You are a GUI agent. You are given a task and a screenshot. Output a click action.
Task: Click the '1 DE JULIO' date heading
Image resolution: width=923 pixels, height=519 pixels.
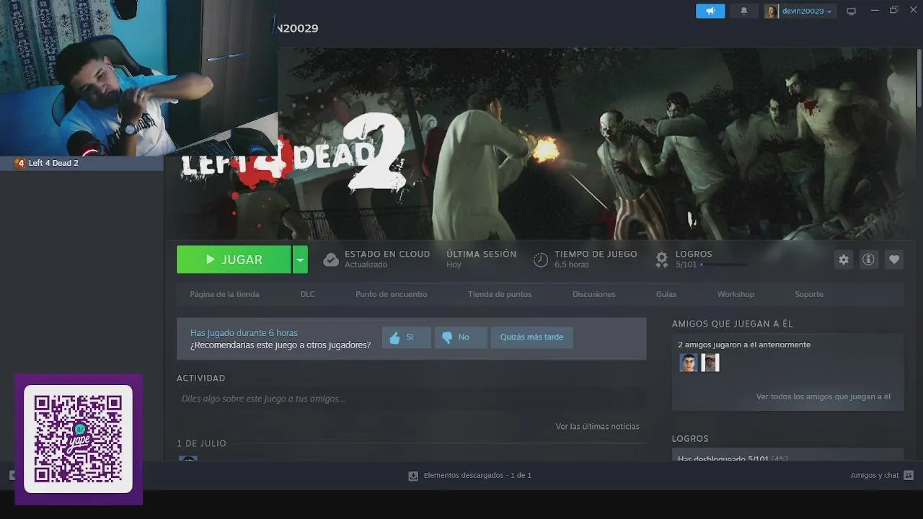coord(201,443)
